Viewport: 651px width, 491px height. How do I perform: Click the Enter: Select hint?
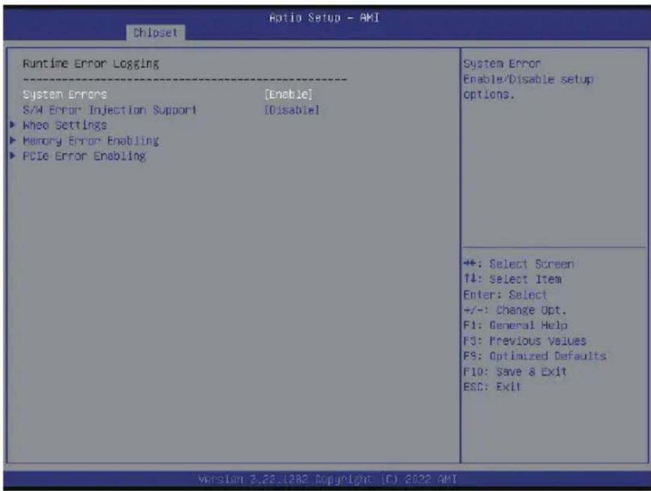[x=505, y=295]
